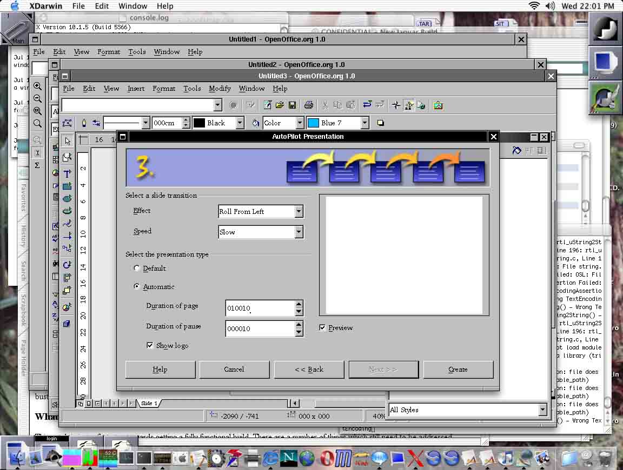Select the Connector tool in Untitled3

tap(67, 249)
